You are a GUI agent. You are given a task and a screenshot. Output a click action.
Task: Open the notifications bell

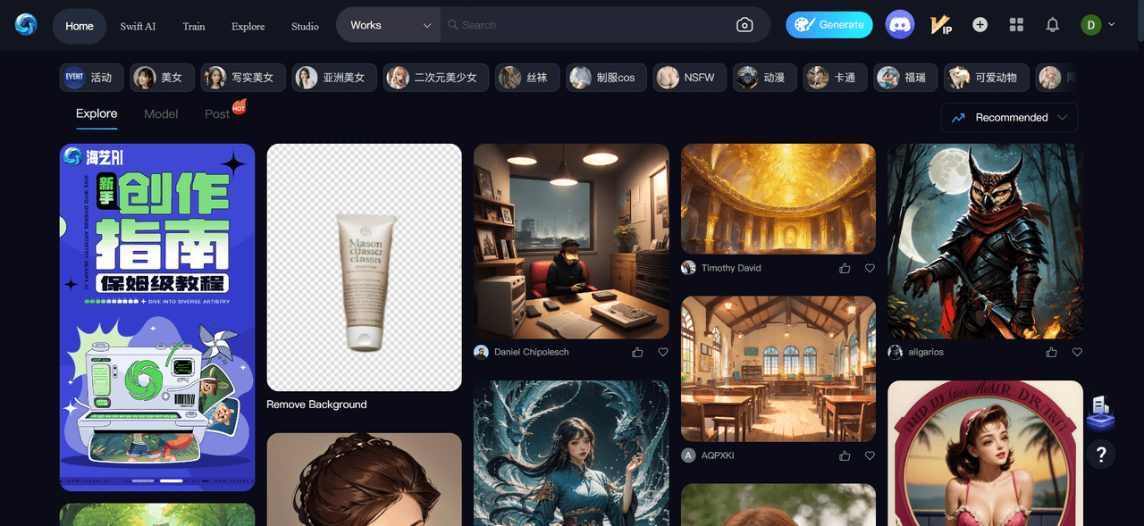coord(1053,25)
